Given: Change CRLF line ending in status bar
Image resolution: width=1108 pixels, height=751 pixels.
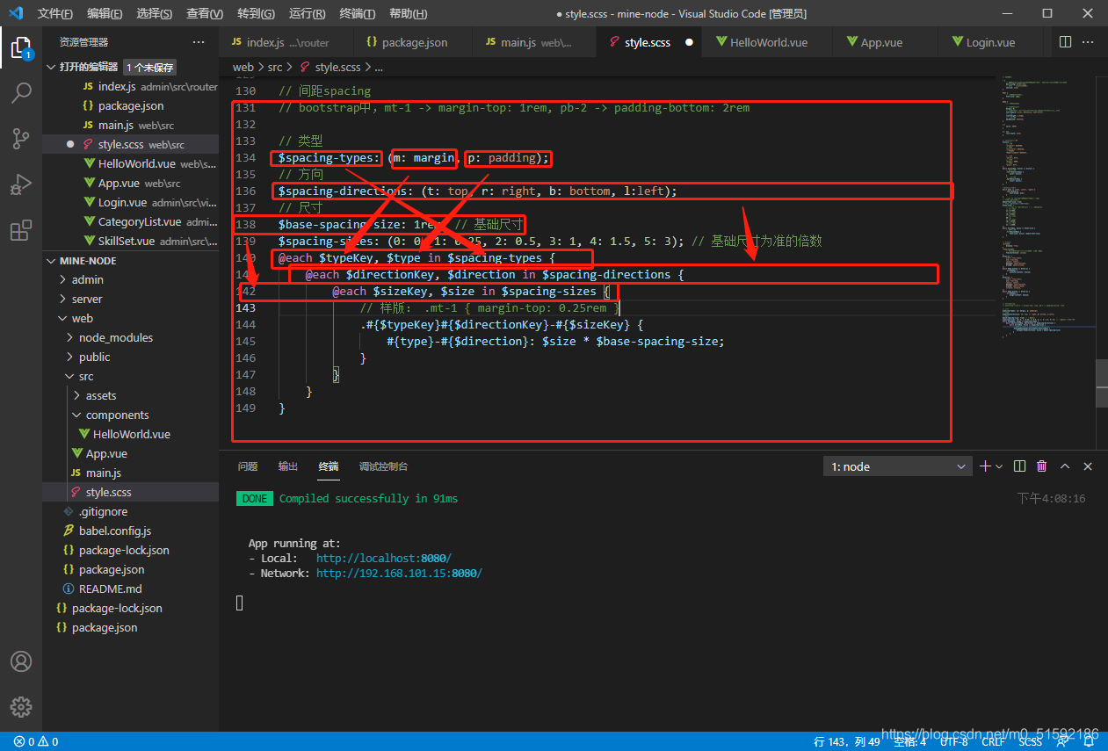Looking at the screenshot, I should pos(993,742).
